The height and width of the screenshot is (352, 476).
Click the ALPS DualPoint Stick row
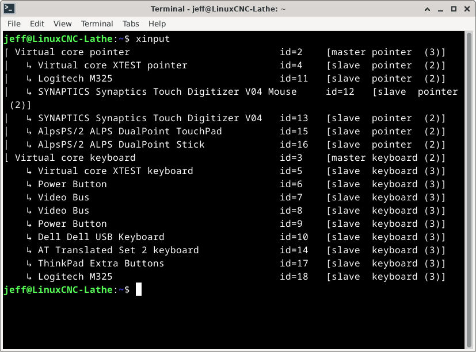[225, 145]
